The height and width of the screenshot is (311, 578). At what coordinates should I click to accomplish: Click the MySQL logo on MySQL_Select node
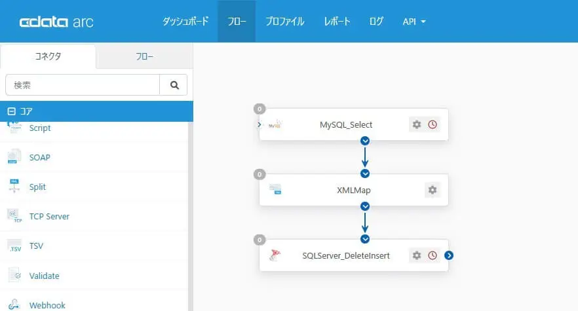[275, 124]
